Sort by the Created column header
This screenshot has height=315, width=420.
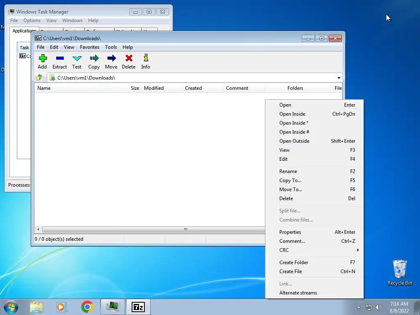(203, 88)
